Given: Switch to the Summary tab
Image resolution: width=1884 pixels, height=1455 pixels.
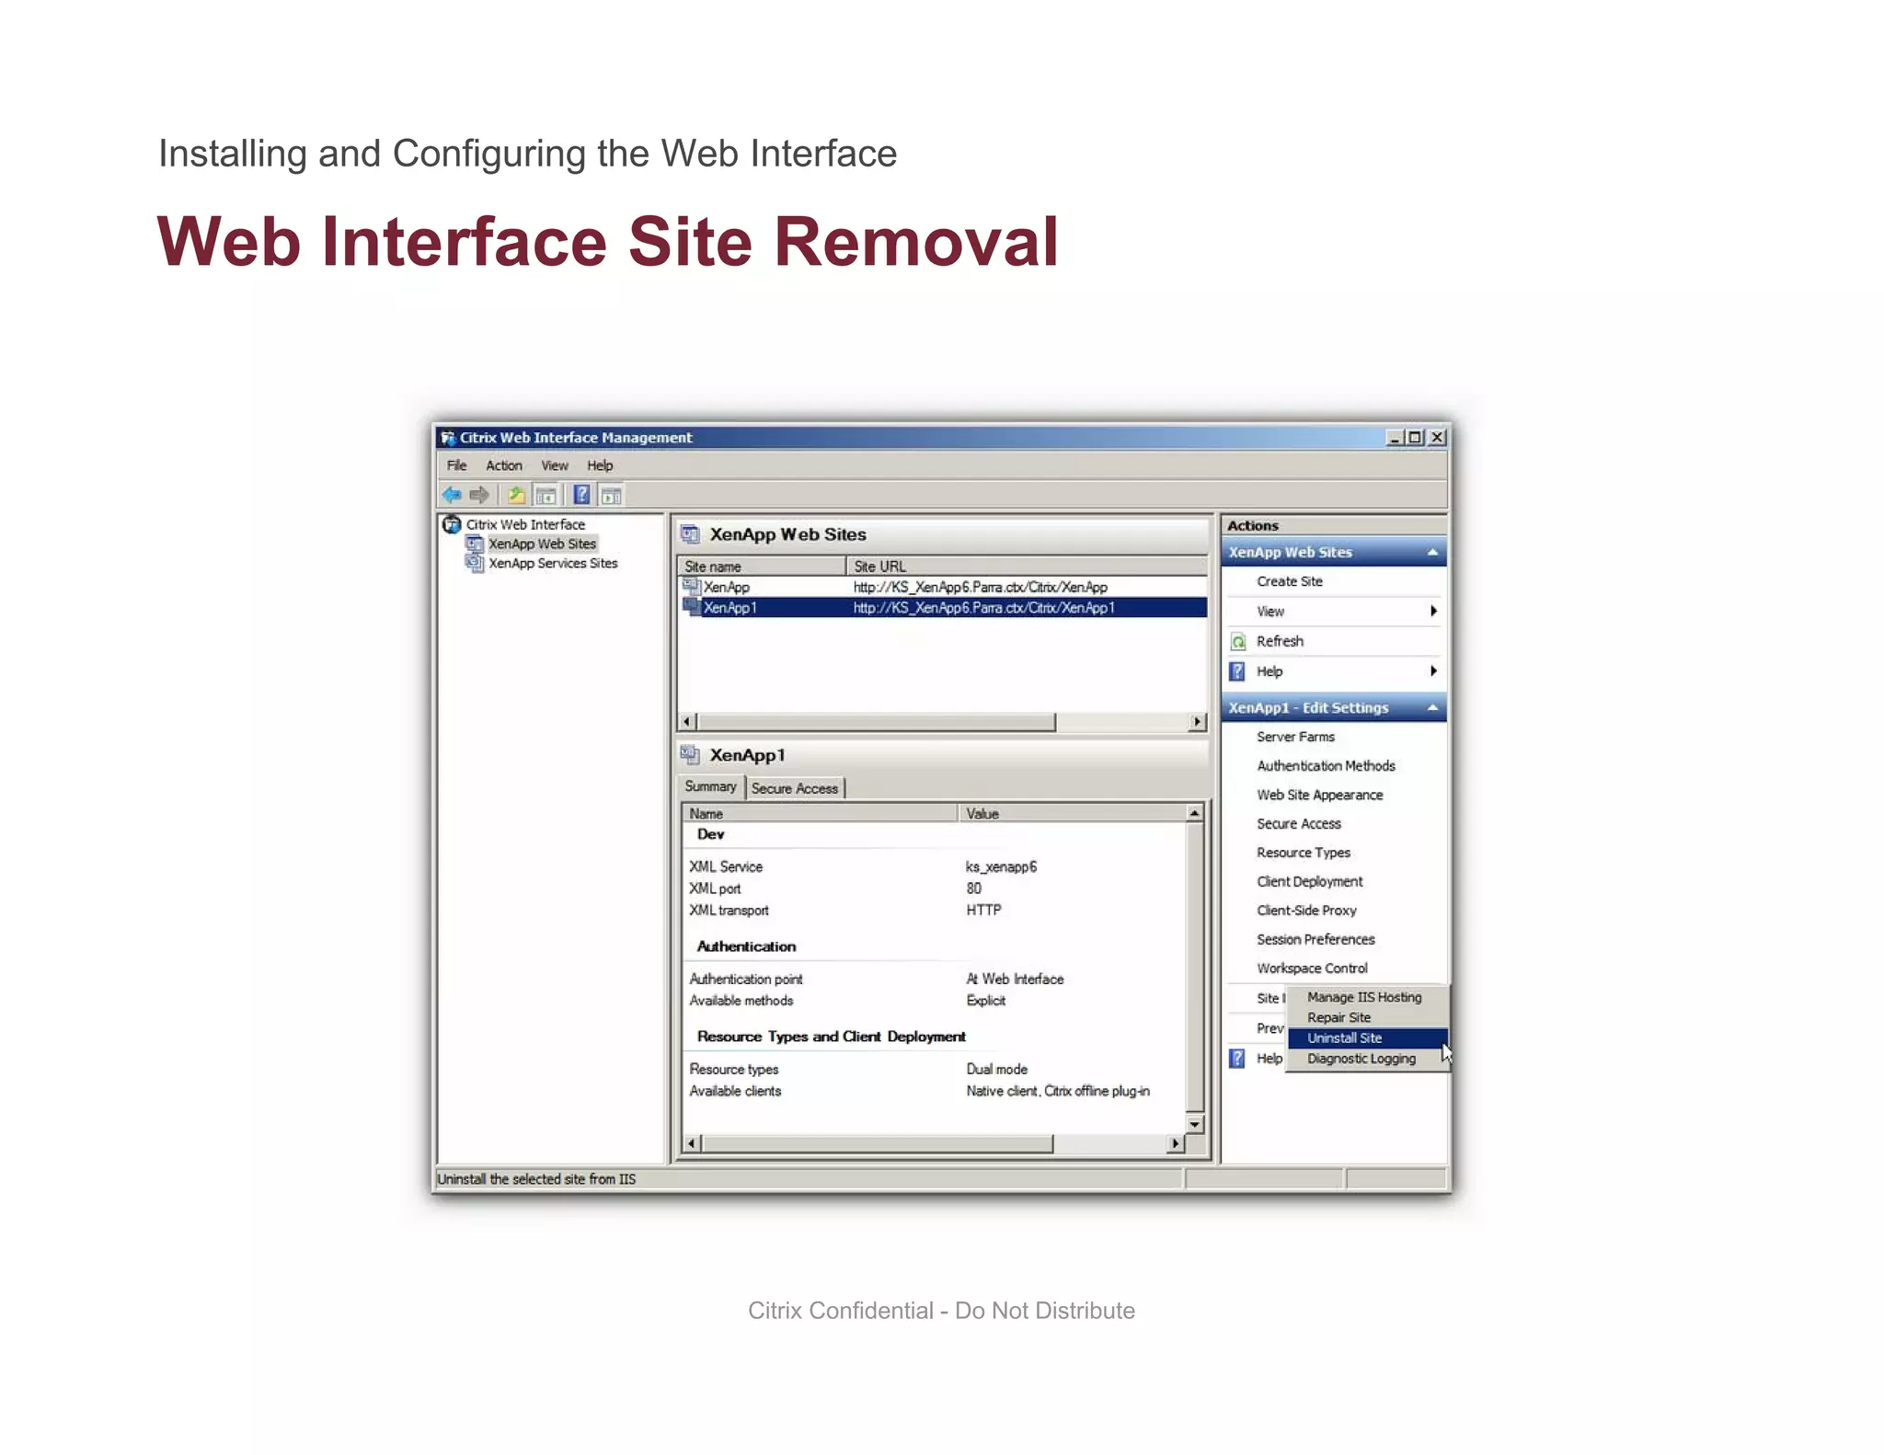Looking at the screenshot, I should pyautogui.click(x=710, y=787).
